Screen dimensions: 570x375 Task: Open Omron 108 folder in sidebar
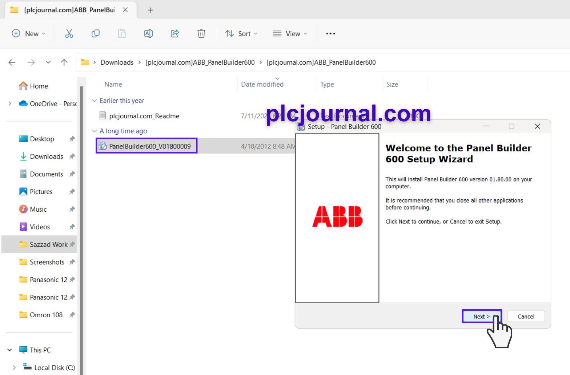tap(46, 315)
